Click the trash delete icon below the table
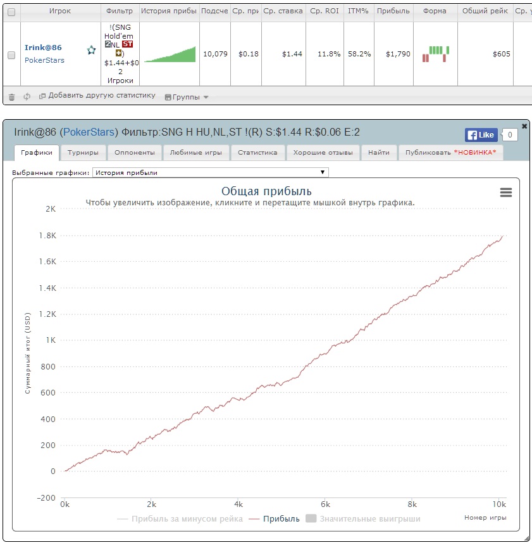The height and width of the screenshot is (545, 532). point(11,97)
